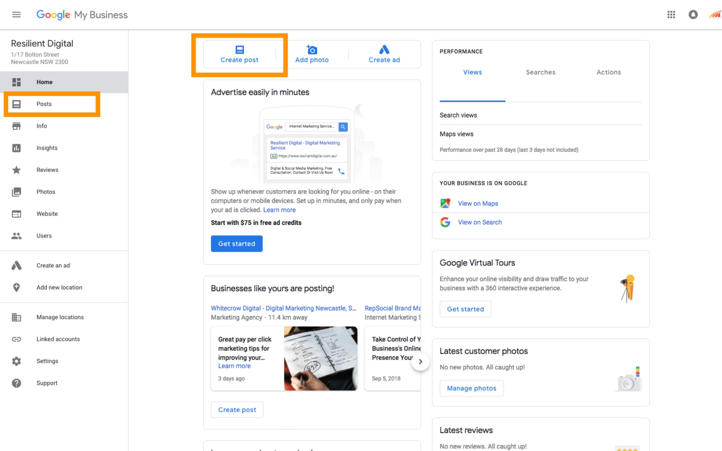Viewport: 722px width, 451px height.
Task: Switch to the Actions performance tab
Action: 608,72
